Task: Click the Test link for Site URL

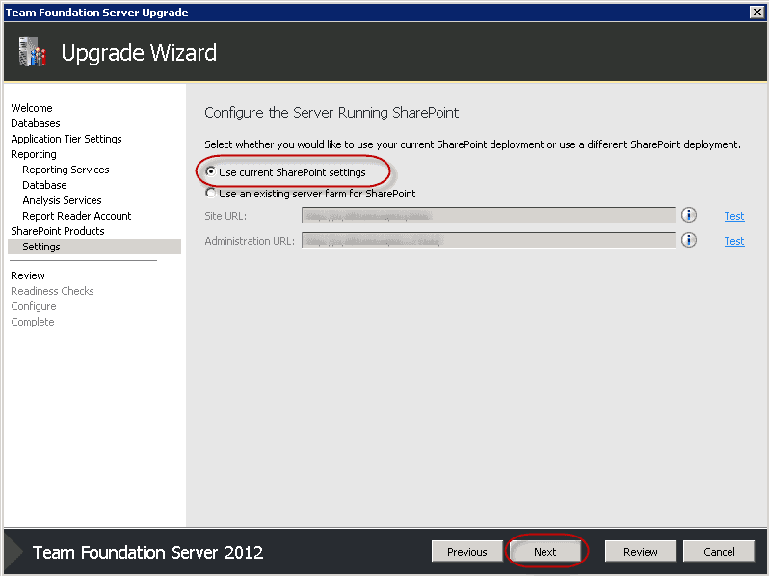Action: tap(734, 216)
